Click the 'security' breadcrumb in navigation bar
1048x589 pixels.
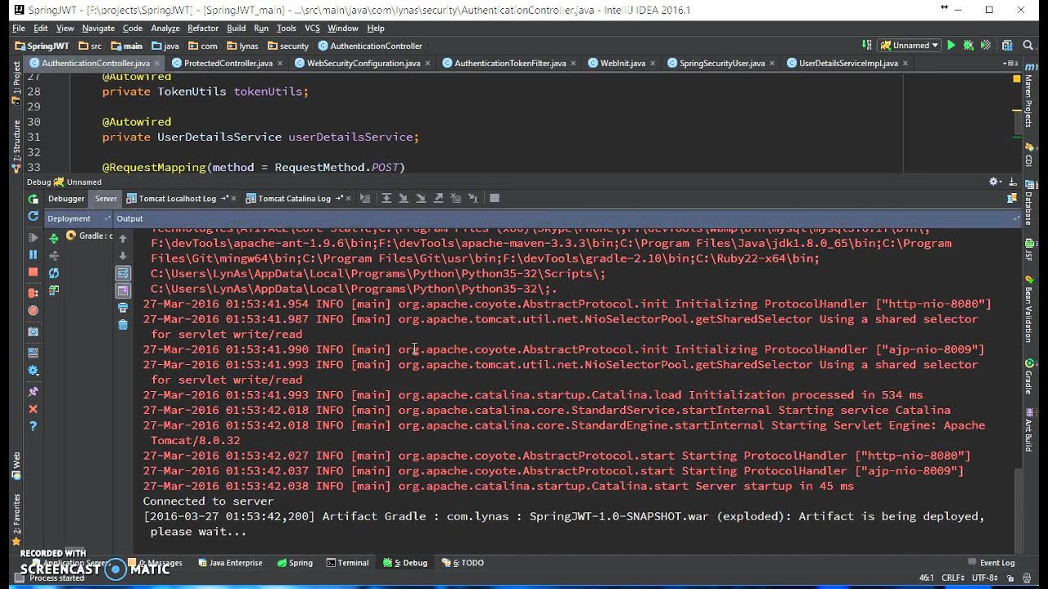pos(288,46)
